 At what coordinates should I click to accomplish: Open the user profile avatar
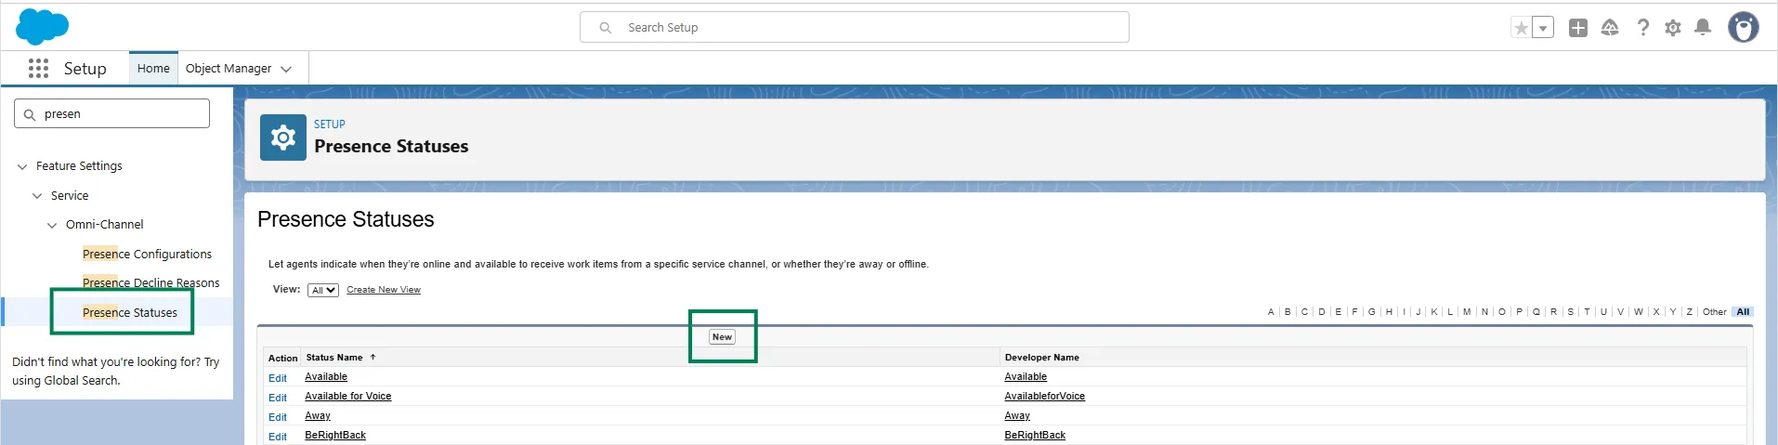click(1743, 27)
